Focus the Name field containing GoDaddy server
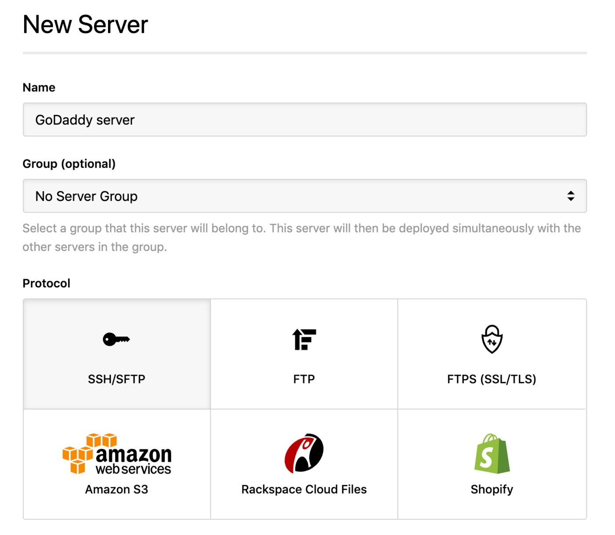Image resolution: width=615 pixels, height=535 pixels. click(x=305, y=120)
